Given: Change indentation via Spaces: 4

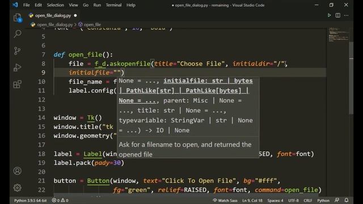Looking at the screenshot, I should point(275,200).
